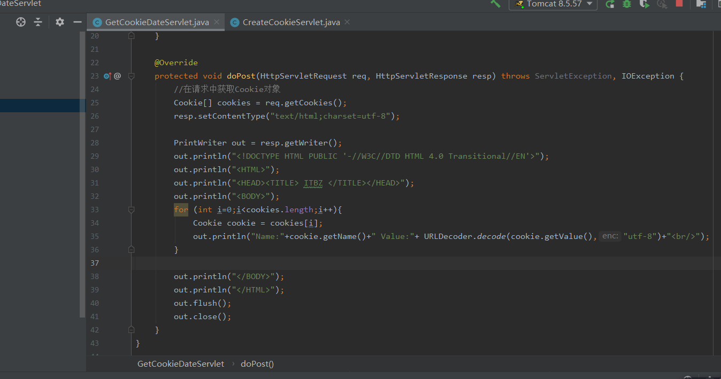Click the profiler run icon
Viewport: 721px width, 379px height.
tap(662, 4)
